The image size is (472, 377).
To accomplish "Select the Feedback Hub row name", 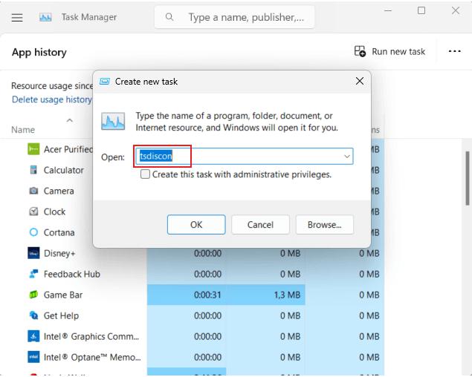I will [x=72, y=274].
